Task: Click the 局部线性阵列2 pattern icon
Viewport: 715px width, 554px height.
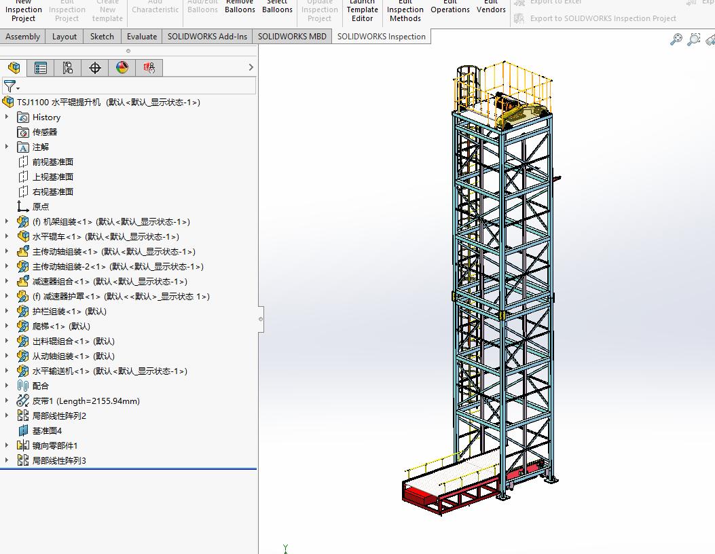Action: [23, 416]
